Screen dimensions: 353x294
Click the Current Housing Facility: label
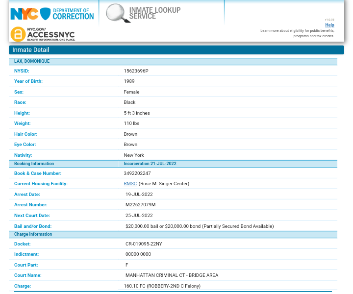[41, 184]
